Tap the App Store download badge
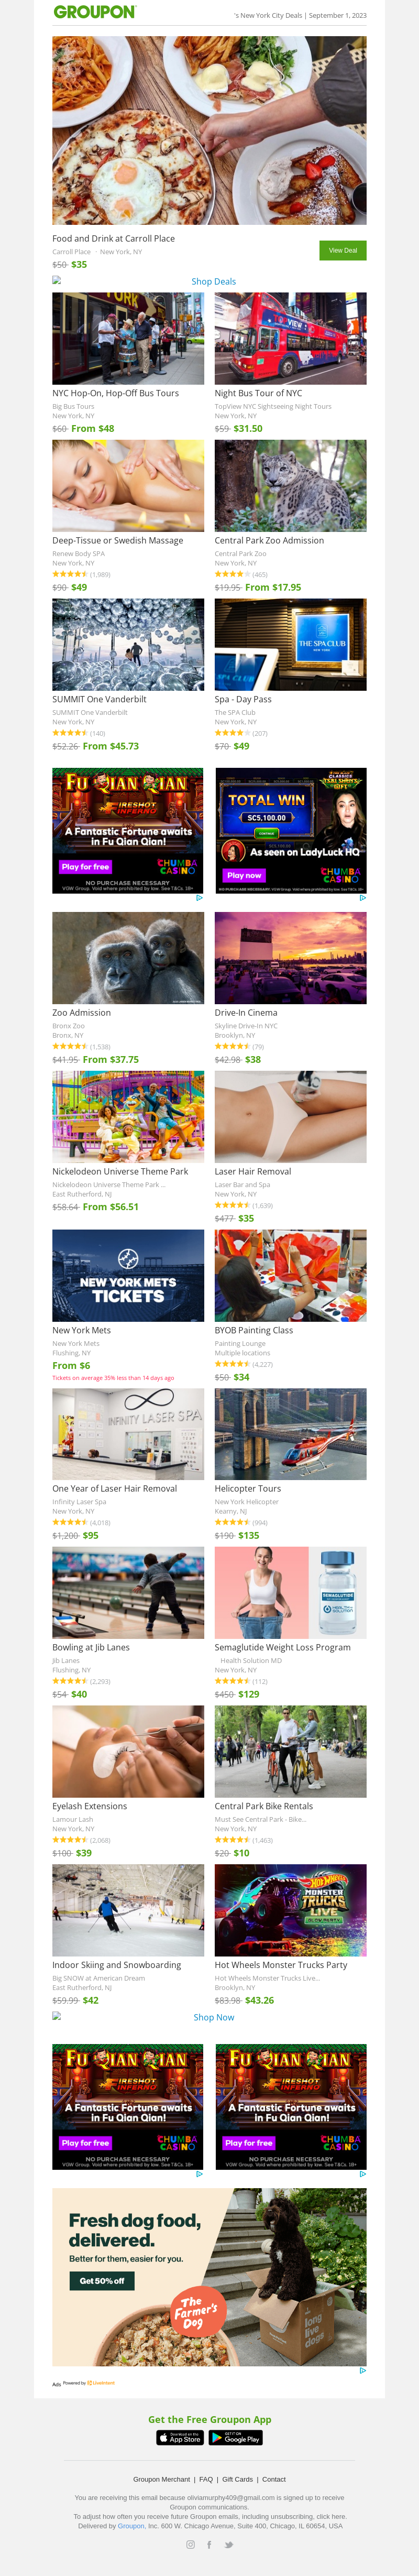Screen dimensions: 419x2576 (180, 2438)
